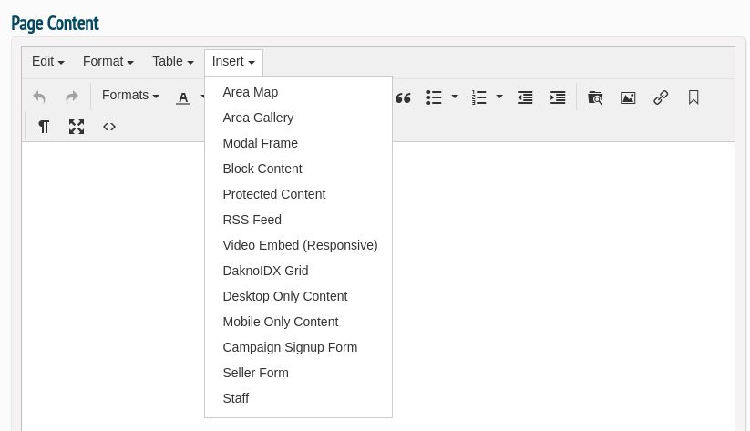Viewport: 750px width, 431px height.
Task: Decrease indent with the outdent icon
Action: [x=525, y=97]
